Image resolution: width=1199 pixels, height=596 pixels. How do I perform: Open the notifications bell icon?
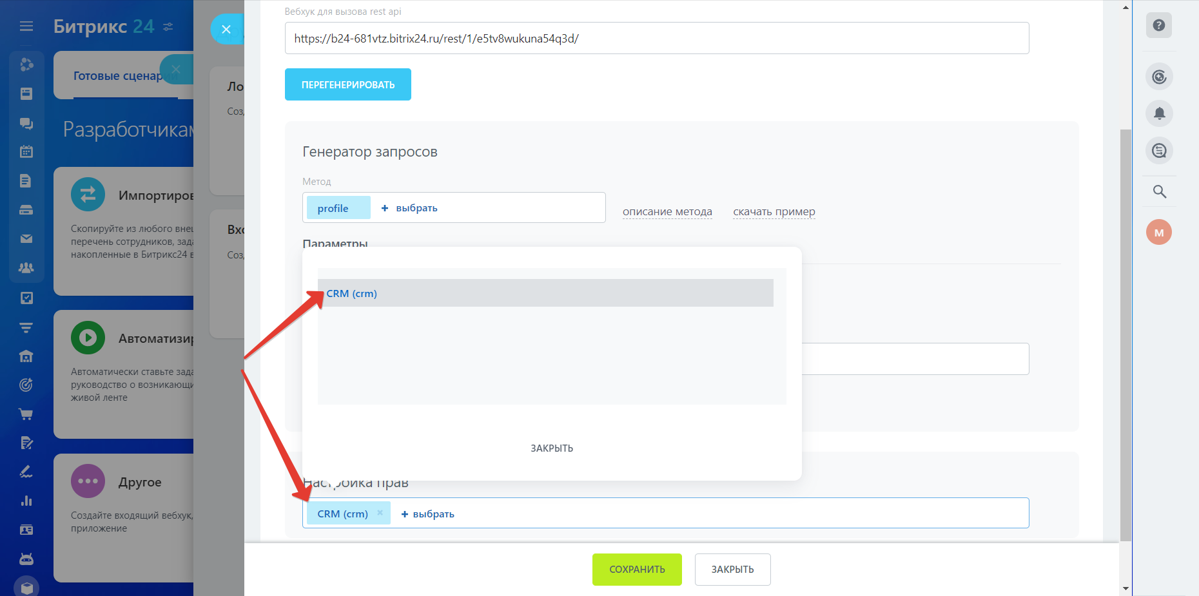1159,113
